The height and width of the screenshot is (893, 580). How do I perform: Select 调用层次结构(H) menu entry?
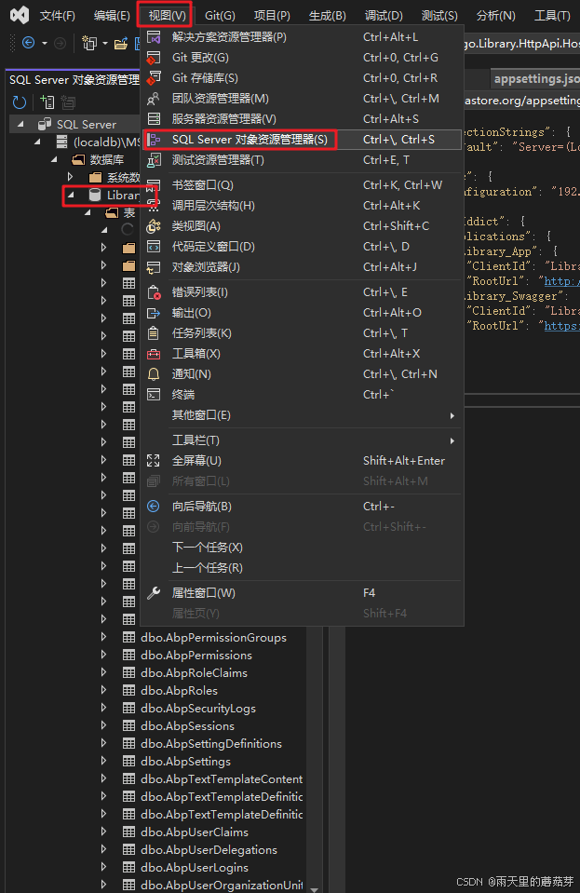tap(303, 206)
